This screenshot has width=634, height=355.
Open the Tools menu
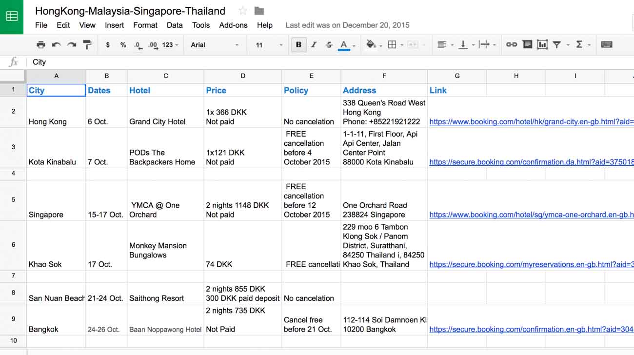coord(201,25)
